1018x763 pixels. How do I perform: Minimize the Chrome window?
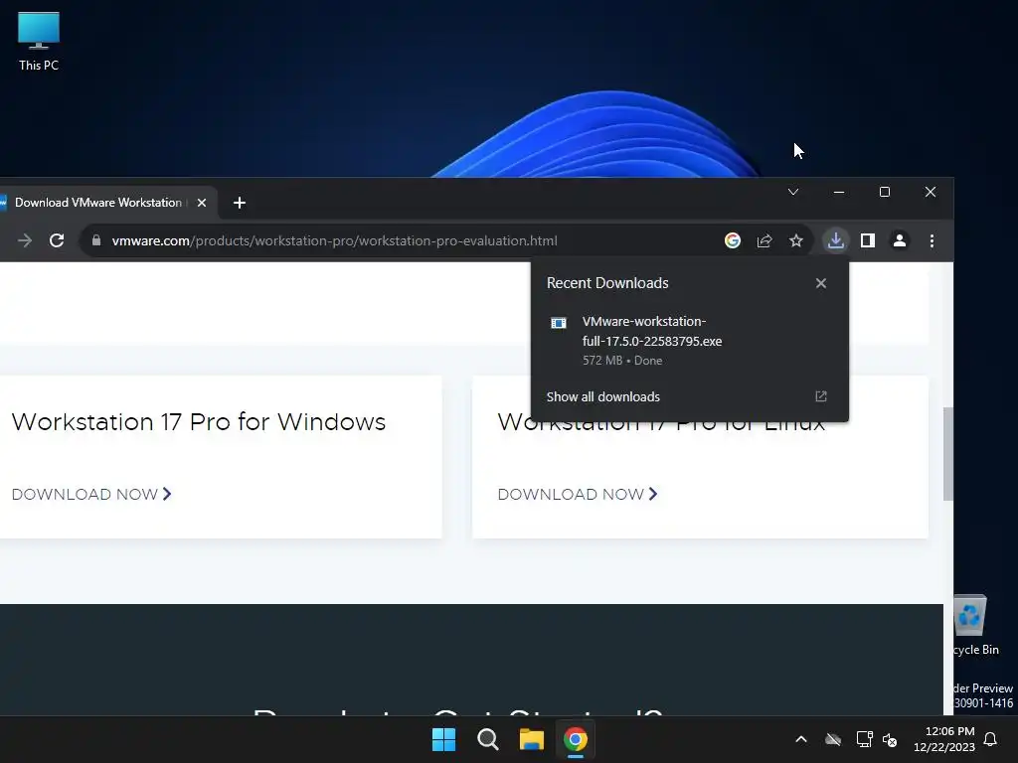(x=839, y=192)
